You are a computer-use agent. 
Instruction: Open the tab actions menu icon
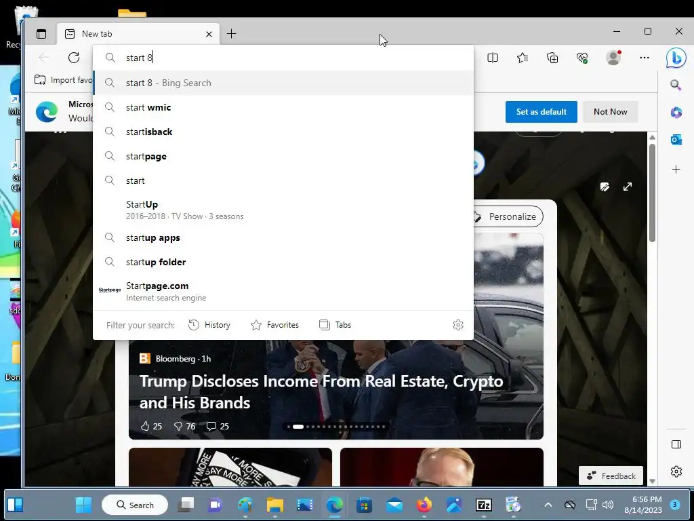pos(41,34)
